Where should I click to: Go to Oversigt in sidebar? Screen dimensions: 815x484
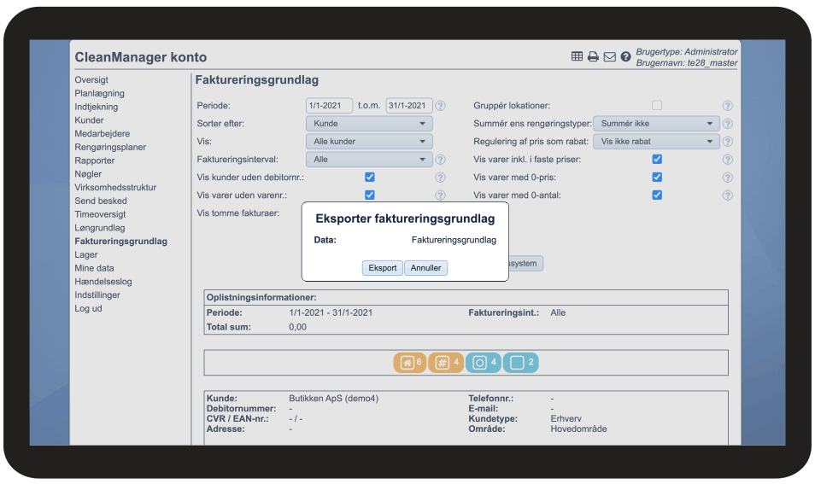pyautogui.click(x=91, y=80)
